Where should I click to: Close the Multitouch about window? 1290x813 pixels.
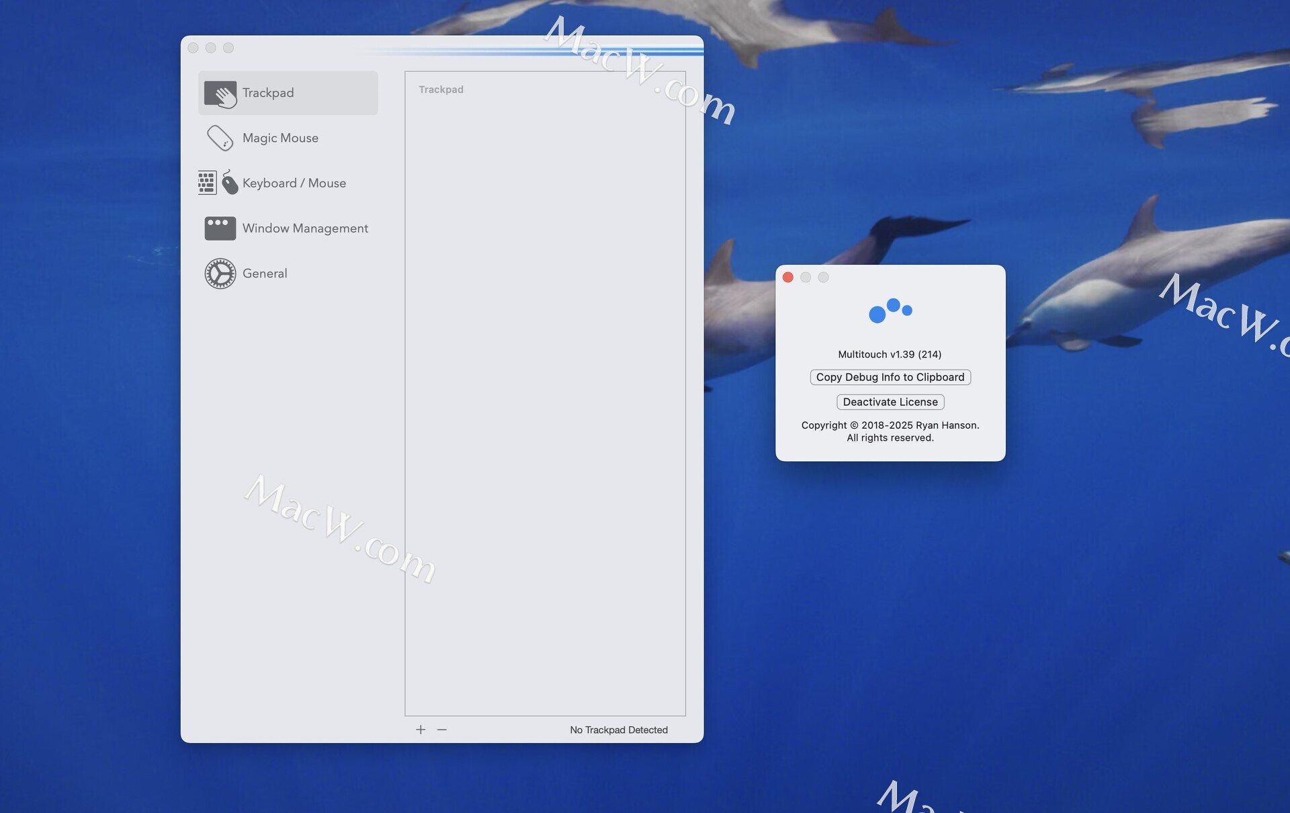coord(787,277)
